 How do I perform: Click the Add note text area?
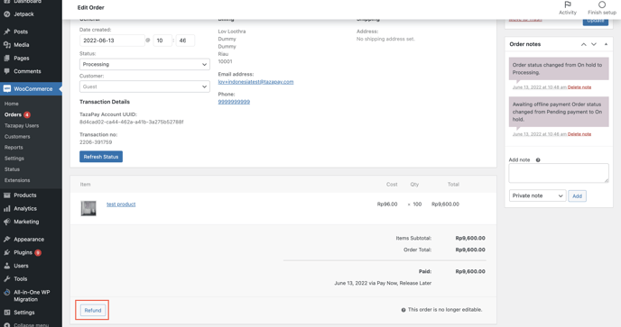click(559, 173)
